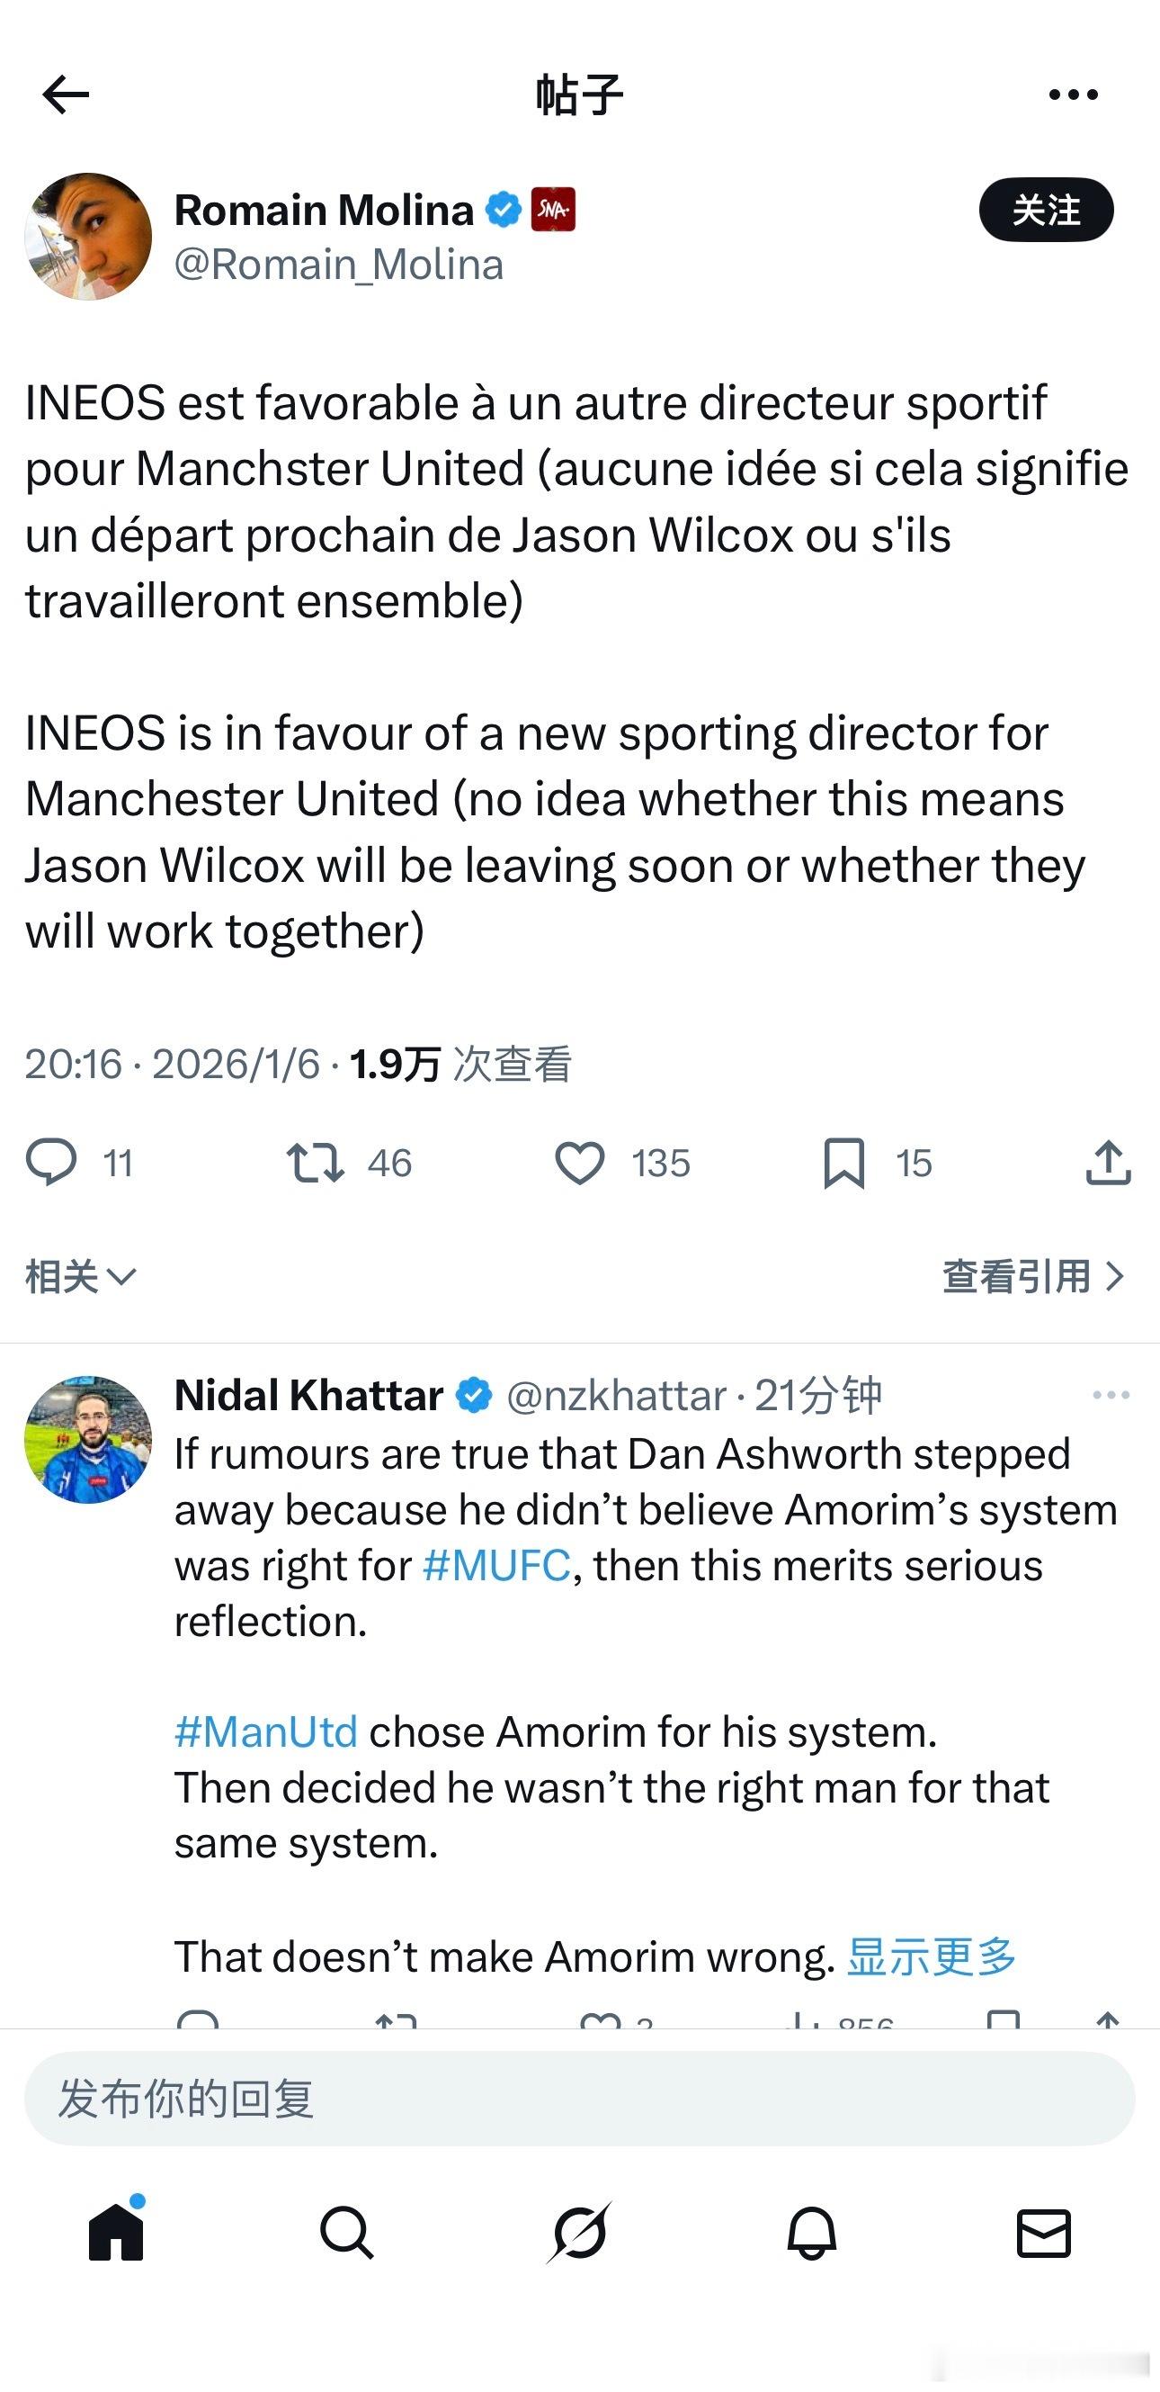Tap the reply bubble icon with 11

(51, 1163)
